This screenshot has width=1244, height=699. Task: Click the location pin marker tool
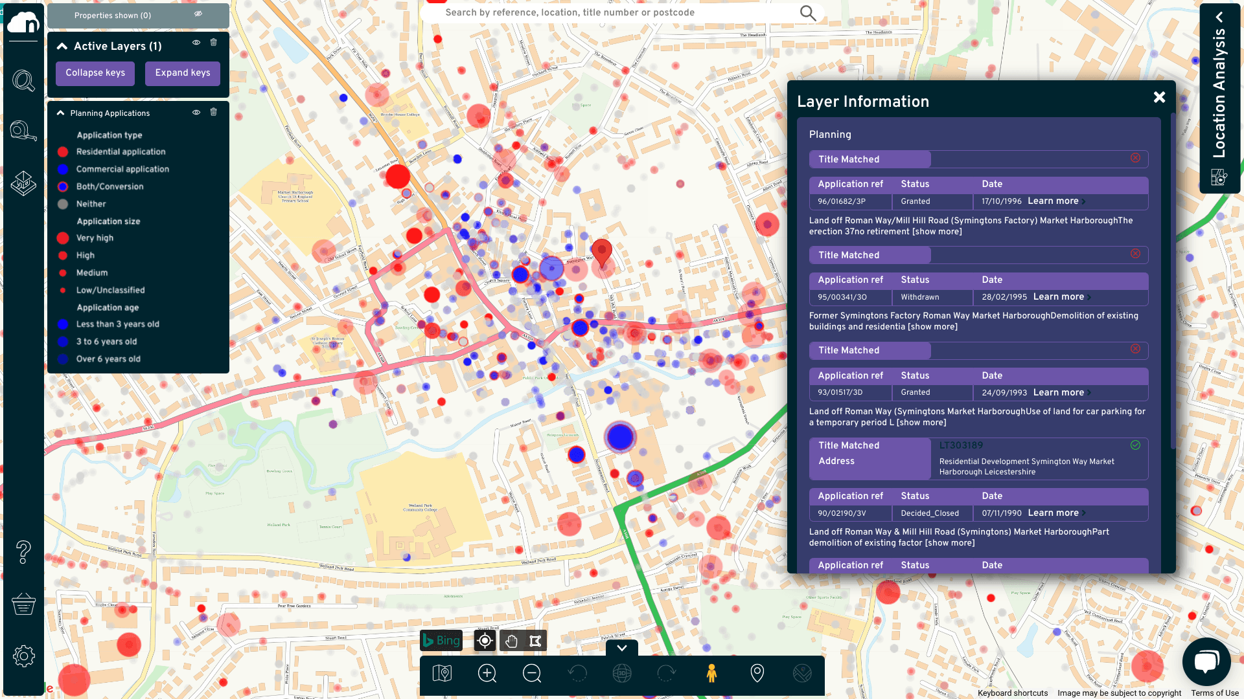tap(757, 674)
